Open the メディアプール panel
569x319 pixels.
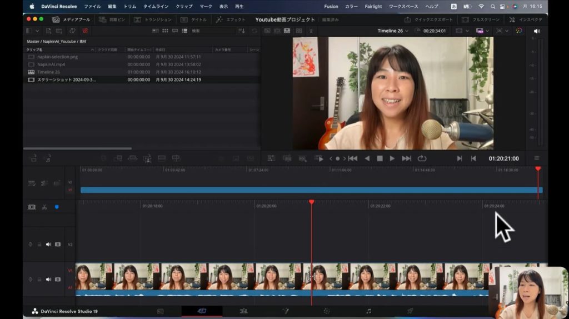point(72,19)
